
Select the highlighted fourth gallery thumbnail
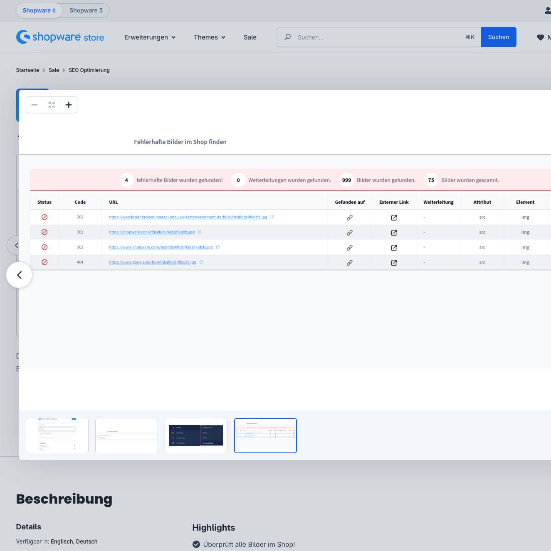click(265, 435)
